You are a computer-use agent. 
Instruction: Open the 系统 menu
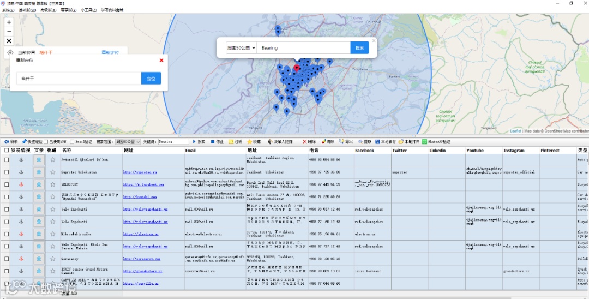pos(8,10)
